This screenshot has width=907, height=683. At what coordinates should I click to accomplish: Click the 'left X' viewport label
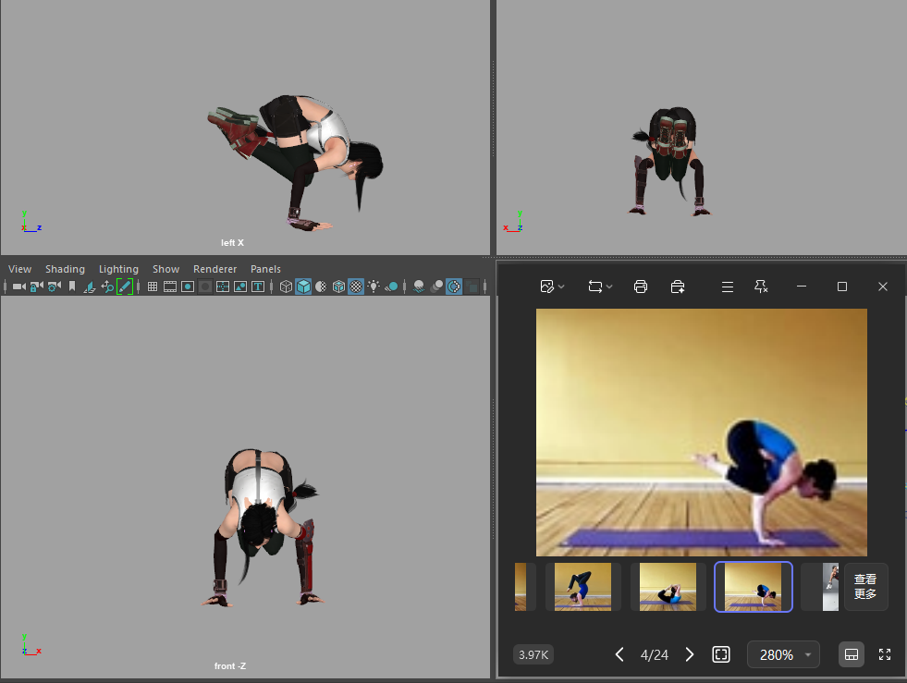point(232,243)
